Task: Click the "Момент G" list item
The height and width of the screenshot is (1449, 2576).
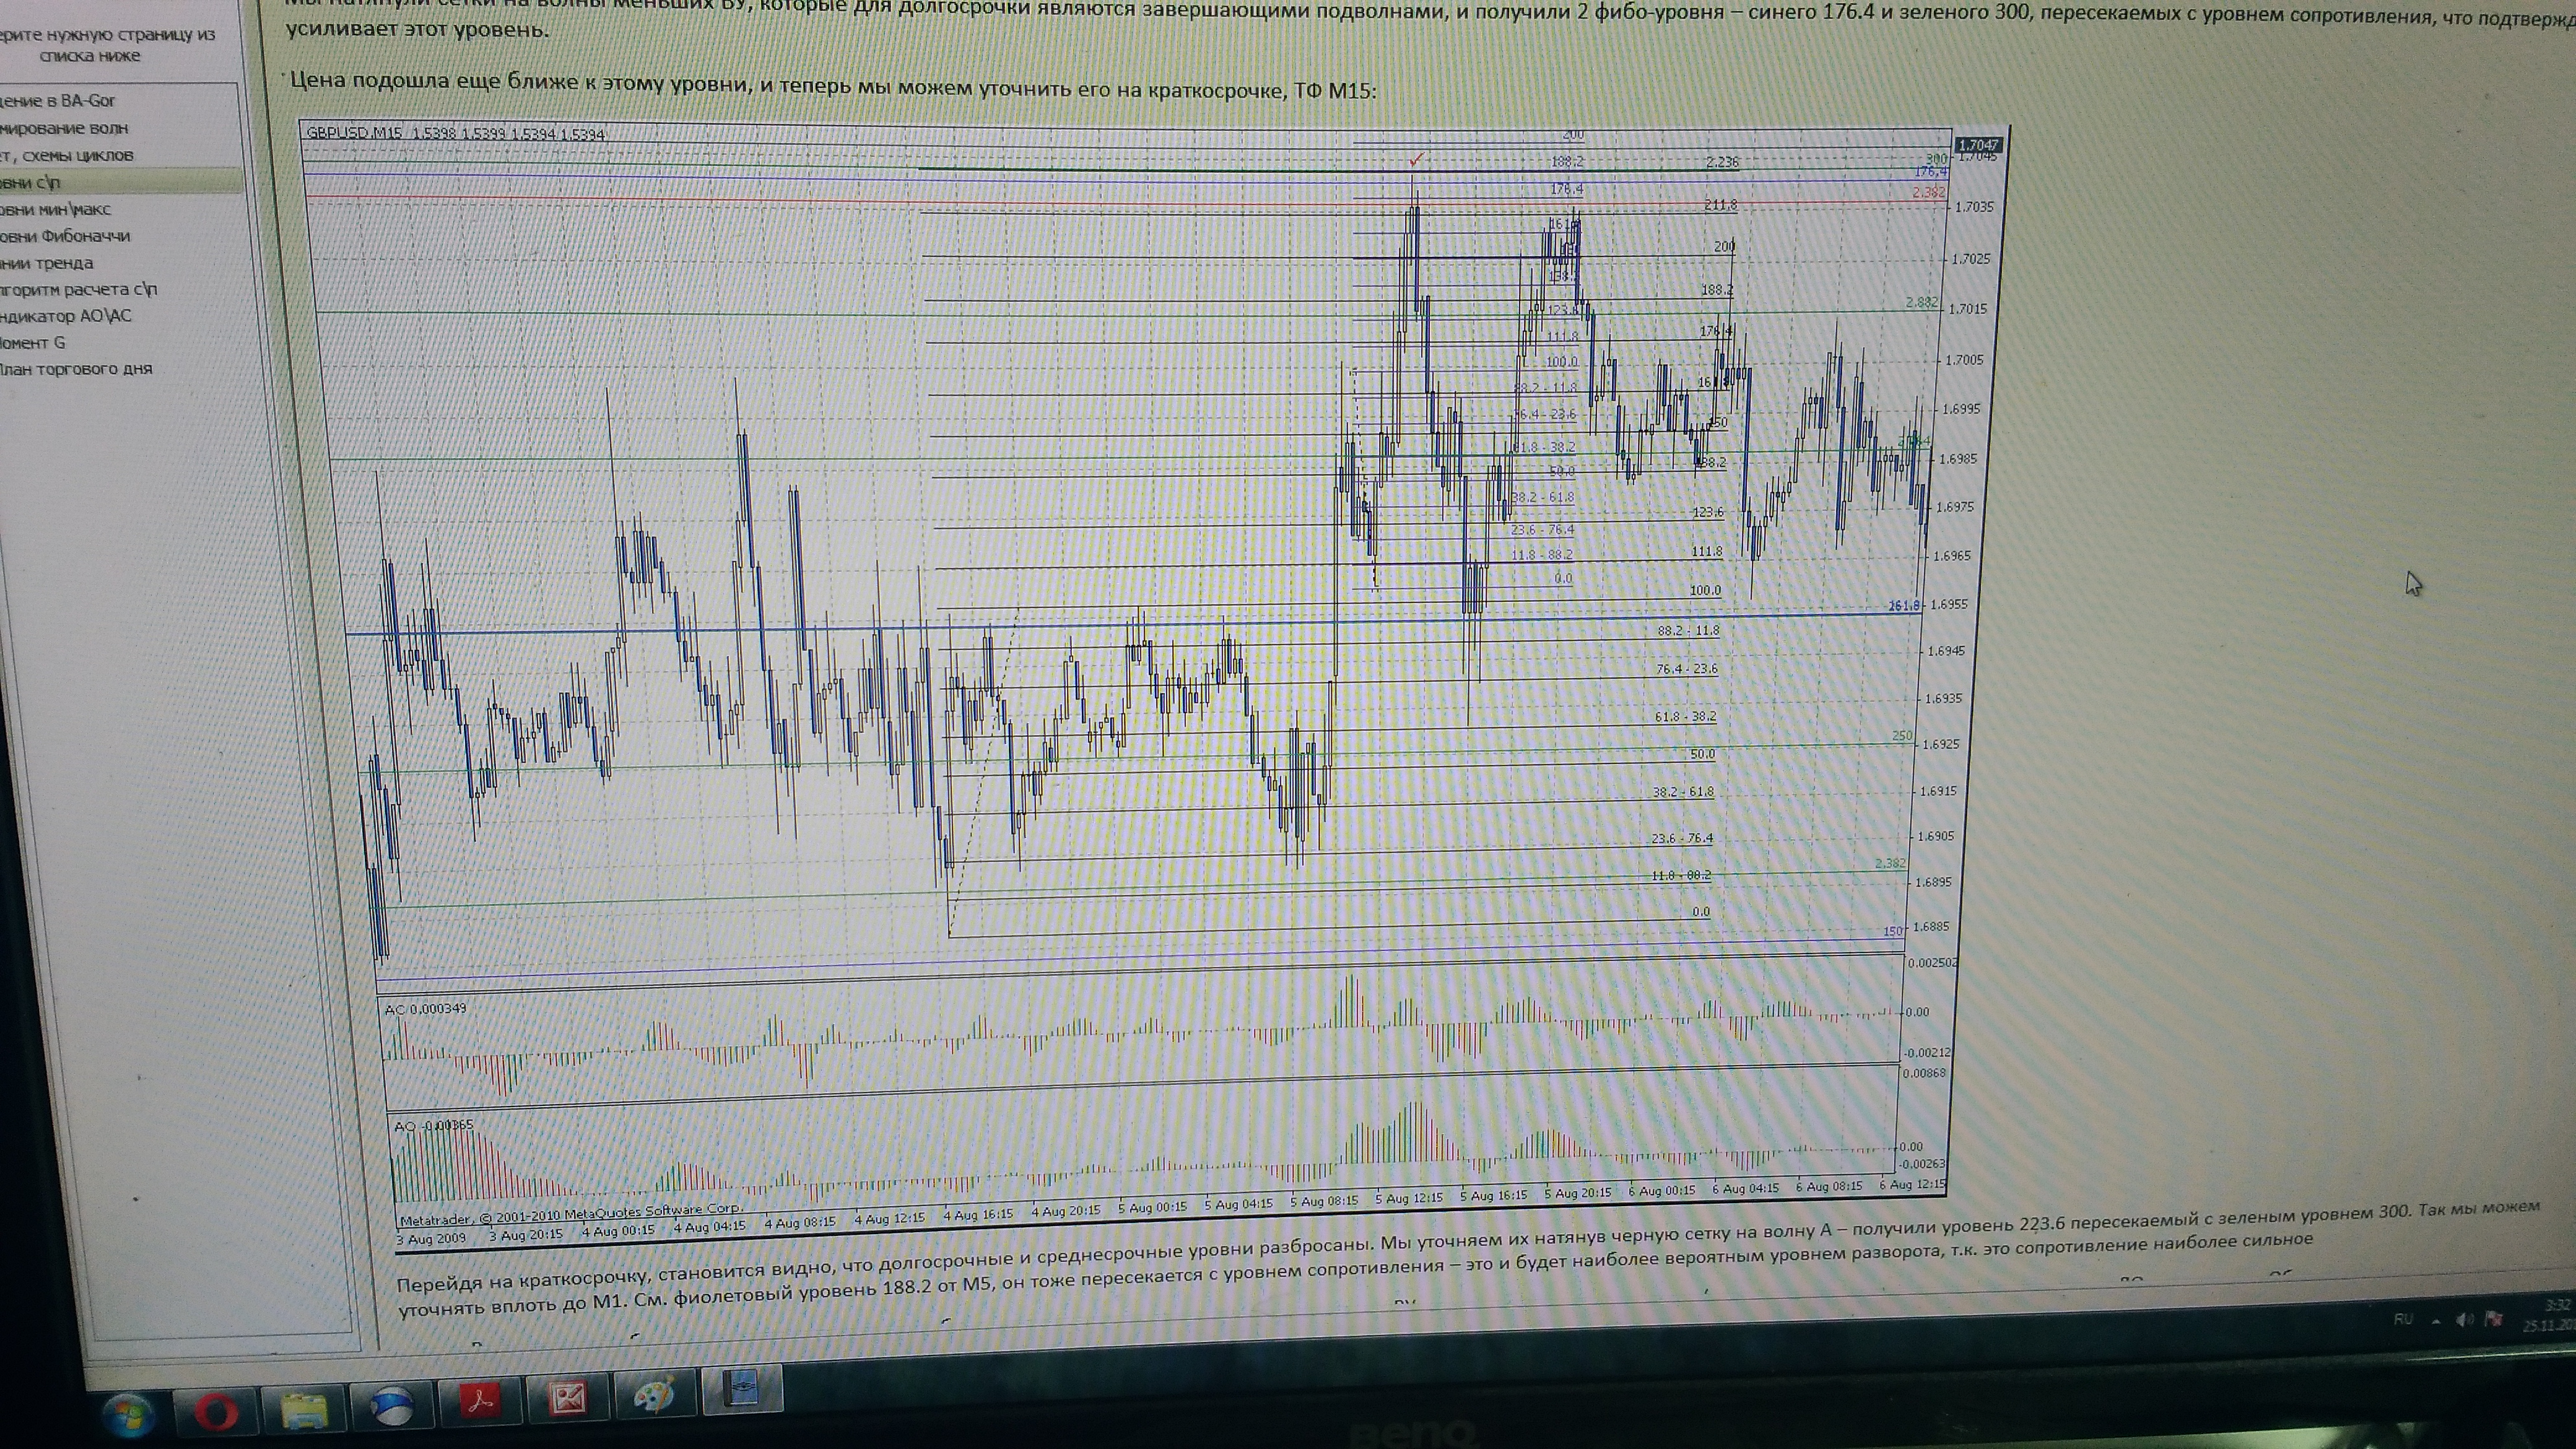Action: click(x=33, y=343)
